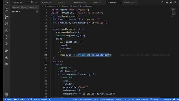This screenshot has height=101, width=179.
Task: Click the errors and warnings count
Action: (x=19, y=100)
